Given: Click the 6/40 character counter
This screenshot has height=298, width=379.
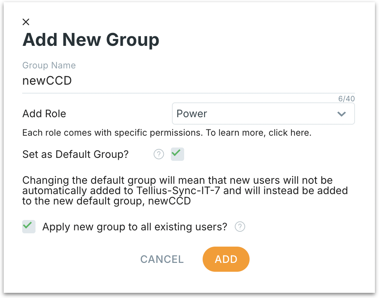Looking at the screenshot, I should 346,99.
